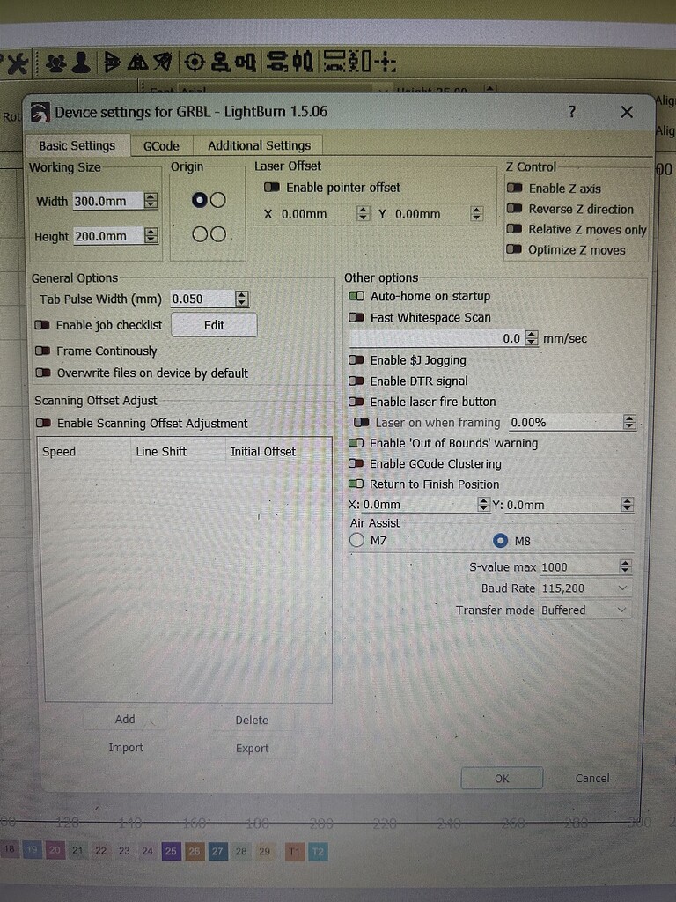
Task: Click the Height 200.0mm spinner arrows
Action: pos(151,235)
